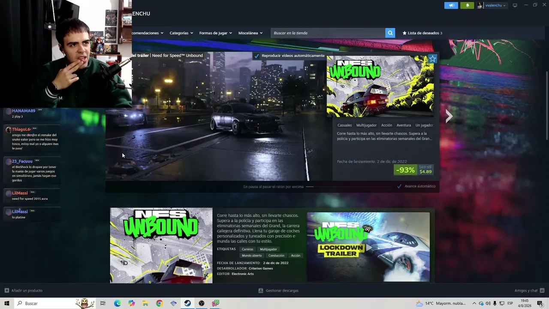Toggle the Avance automático checkbox
Image resolution: width=549 pixels, height=309 pixels.
click(x=399, y=186)
